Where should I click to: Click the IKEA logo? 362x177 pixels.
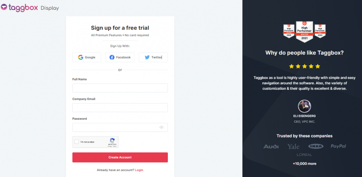[315, 146]
